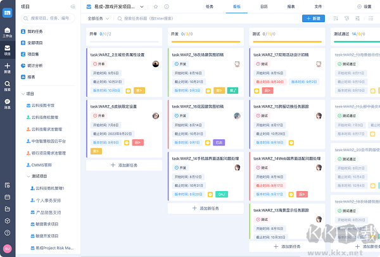Image resolution: width=380 pixels, height=257 pixels.
Task: Click the 新建 plus icon in dark sidebar
Action: pyautogui.click(x=7, y=68)
